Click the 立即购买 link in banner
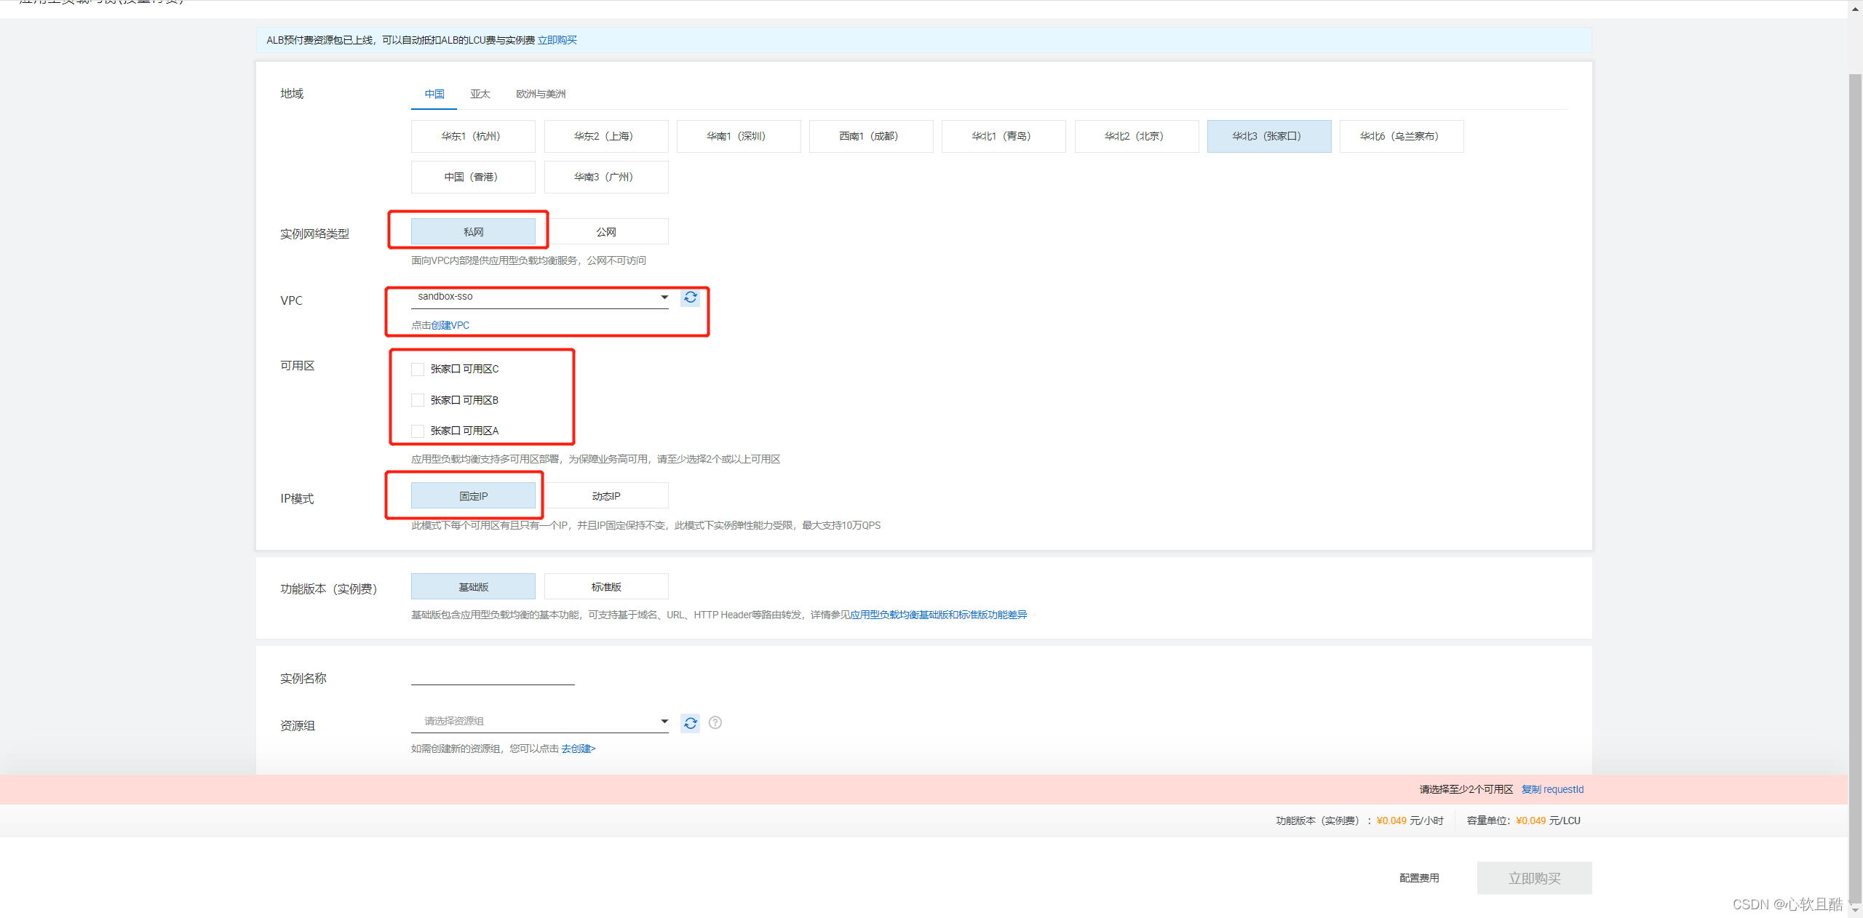Image resolution: width=1863 pixels, height=918 pixels. point(557,40)
